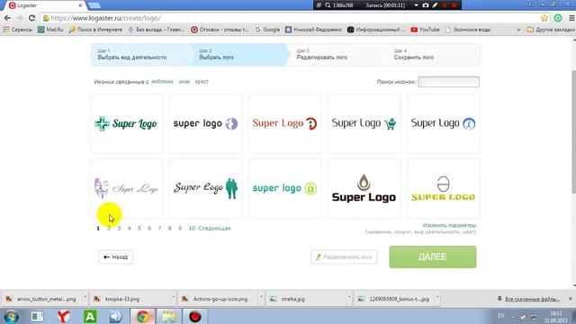Open YouTube bookmark
This screenshot has height=324, width=576.
(425, 30)
